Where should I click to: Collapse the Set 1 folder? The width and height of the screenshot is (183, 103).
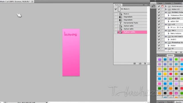click(166, 31)
